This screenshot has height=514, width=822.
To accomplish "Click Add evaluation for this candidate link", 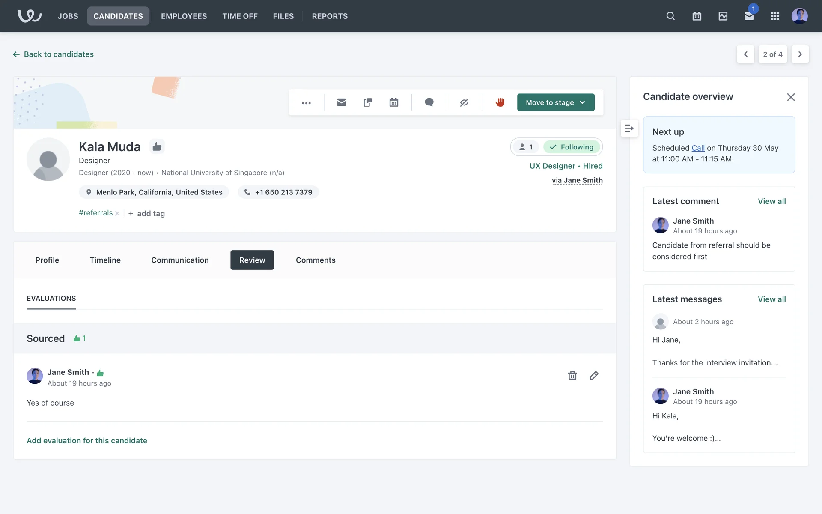I will click(87, 441).
